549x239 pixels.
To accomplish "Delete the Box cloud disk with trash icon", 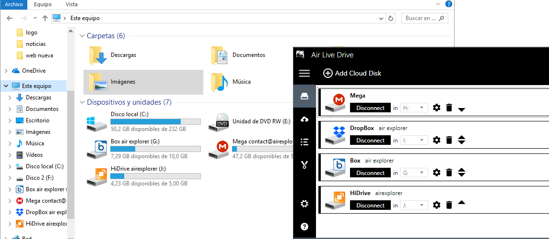I will point(449,173).
